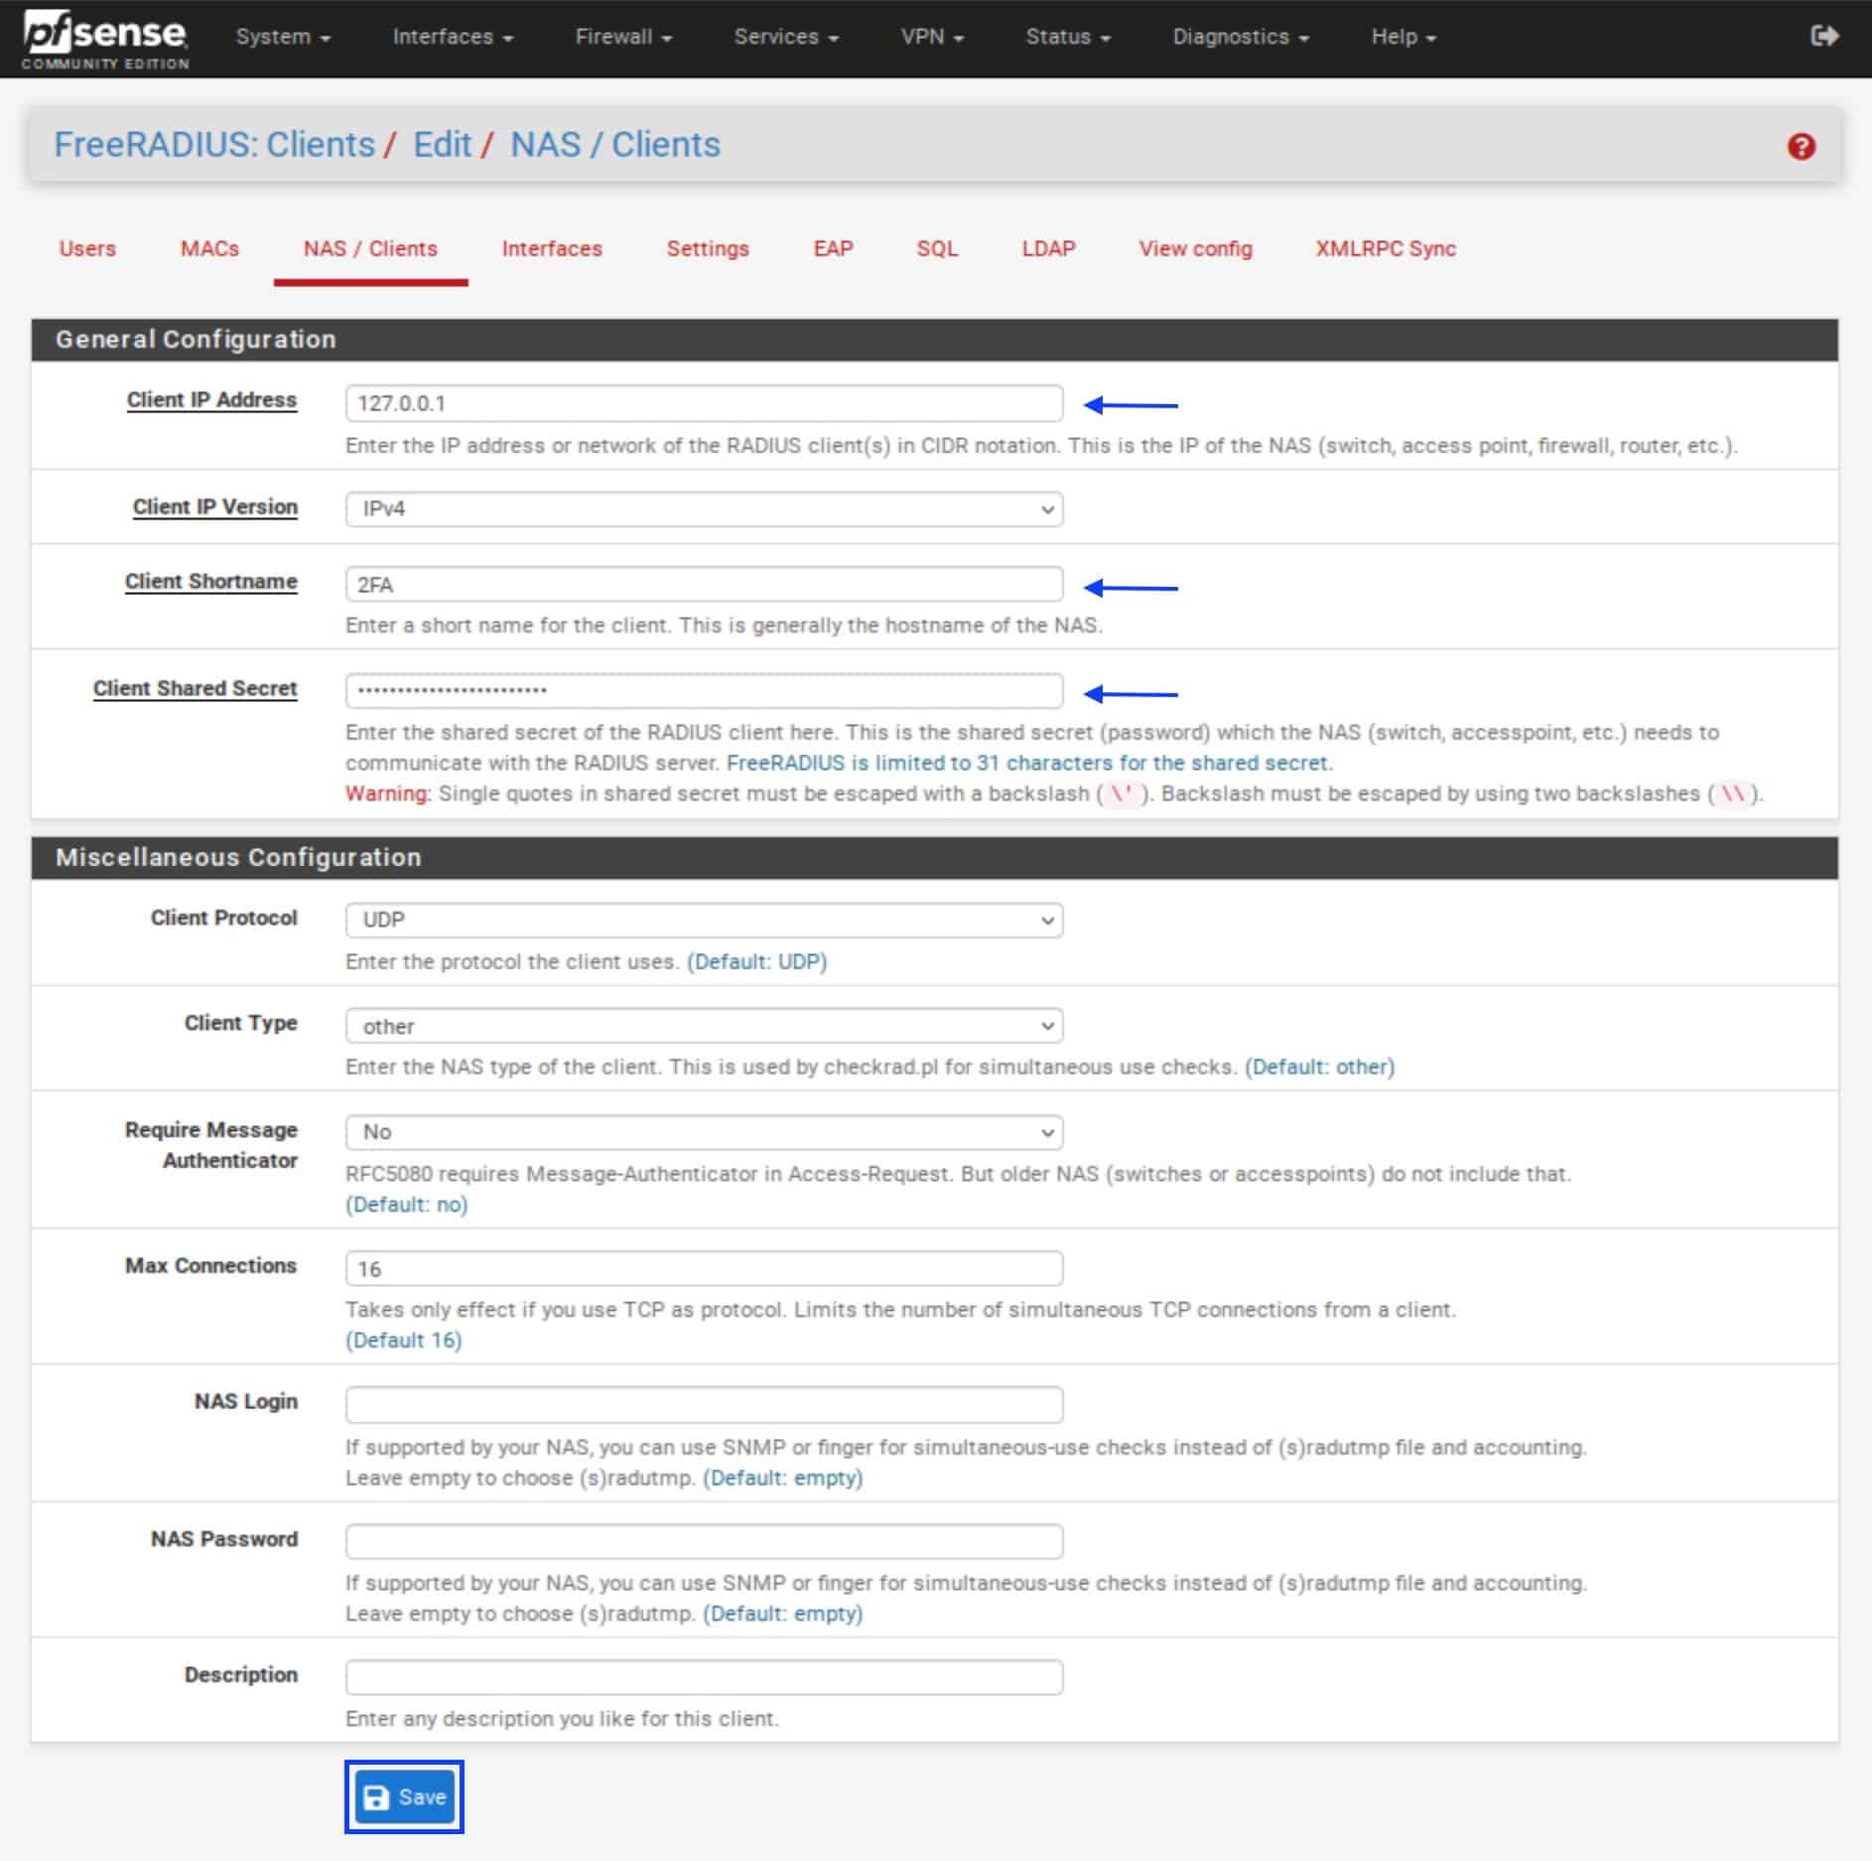Viewport: 1872px width, 1861px height.
Task: Click the Client Shared Secret label
Action: (x=195, y=688)
